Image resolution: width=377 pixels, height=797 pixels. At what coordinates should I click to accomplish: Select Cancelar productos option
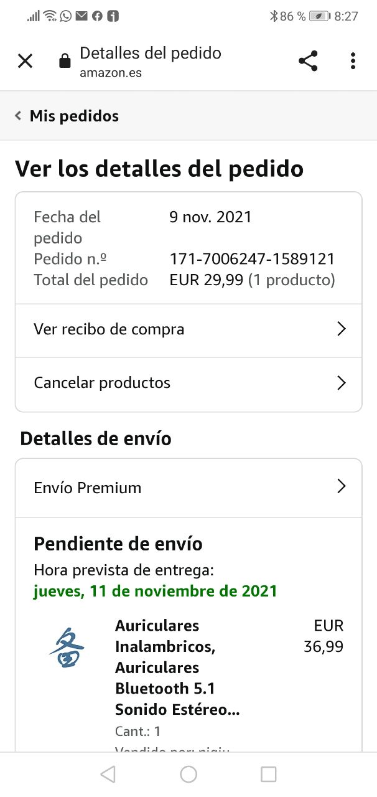(x=102, y=383)
